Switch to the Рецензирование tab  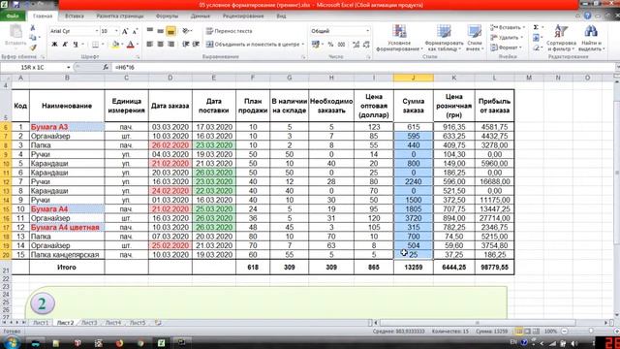pyautogui.click(x=243, y=16)
